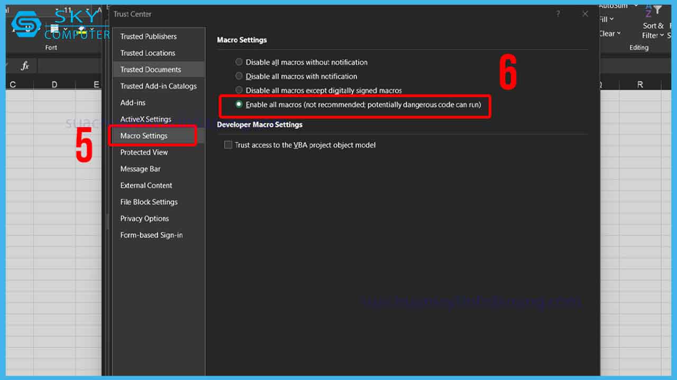The image size is (677, 380).
Task: Close the Trust Center dialog
Action: click(585, 14)
